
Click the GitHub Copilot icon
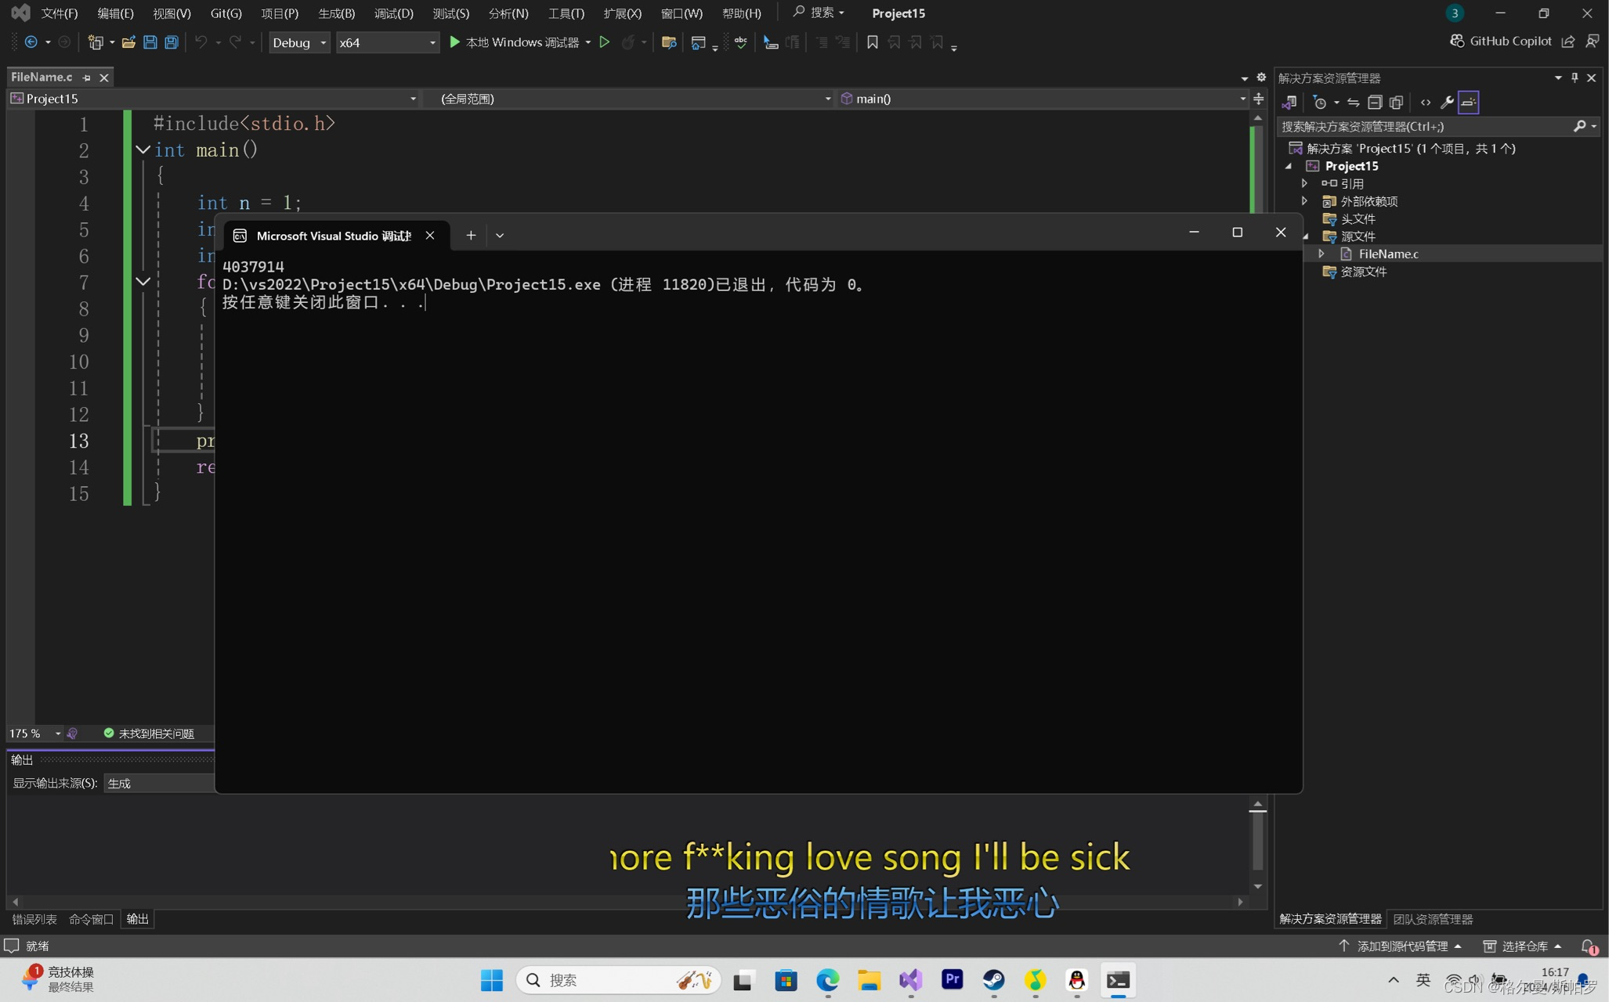(1456, 41)
